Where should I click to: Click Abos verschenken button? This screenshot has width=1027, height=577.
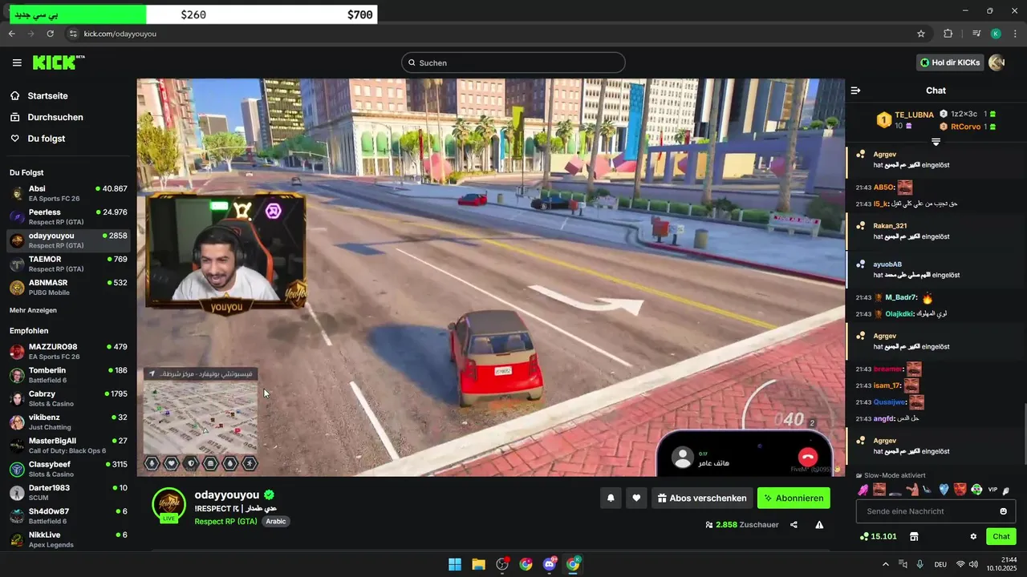tap(702, 498)
